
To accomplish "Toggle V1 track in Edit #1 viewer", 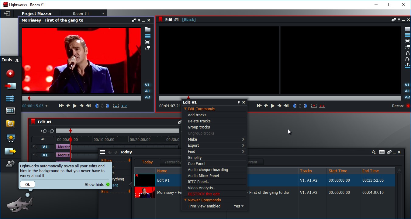I will [407, 85].
